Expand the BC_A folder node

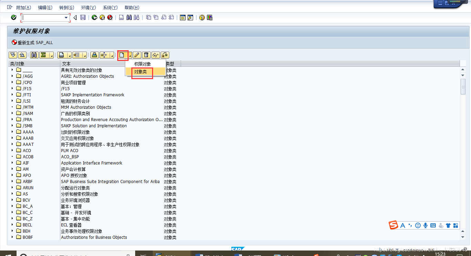[x=12, y=206]
